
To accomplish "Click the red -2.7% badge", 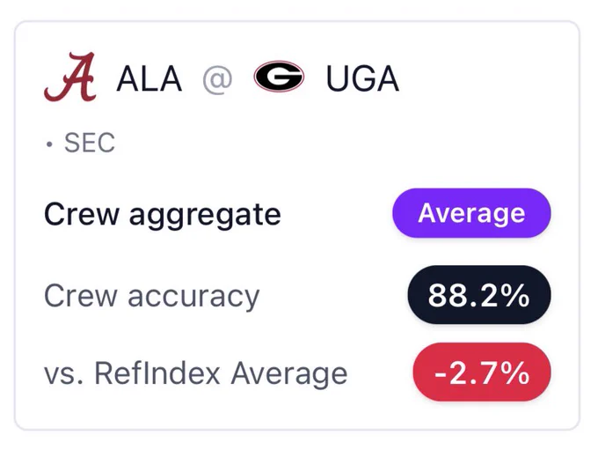I will pyautogui.click(x=482, y=372).
